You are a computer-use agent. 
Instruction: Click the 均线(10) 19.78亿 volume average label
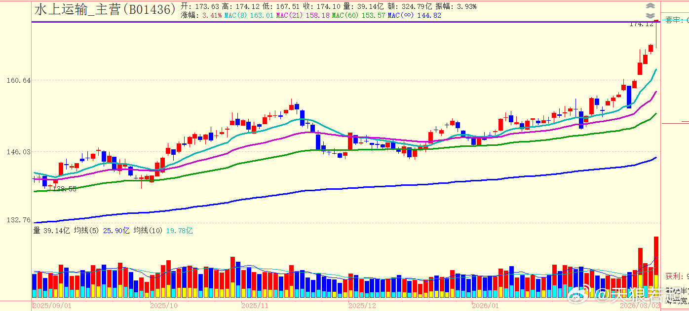164,230
